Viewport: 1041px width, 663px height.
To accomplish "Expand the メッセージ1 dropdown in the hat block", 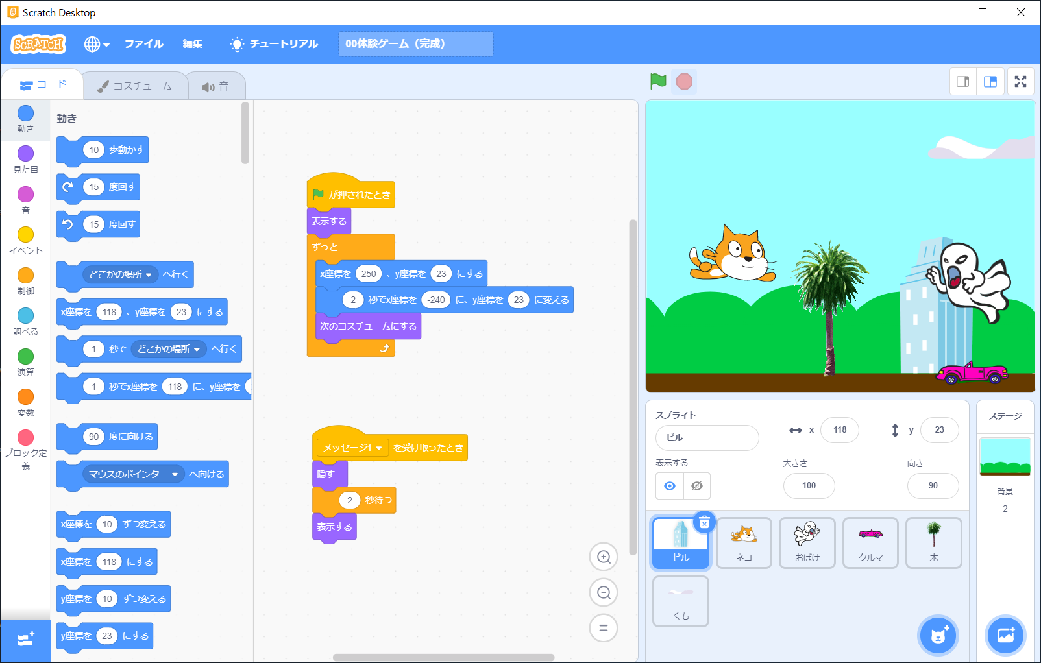I will point(379,448).
